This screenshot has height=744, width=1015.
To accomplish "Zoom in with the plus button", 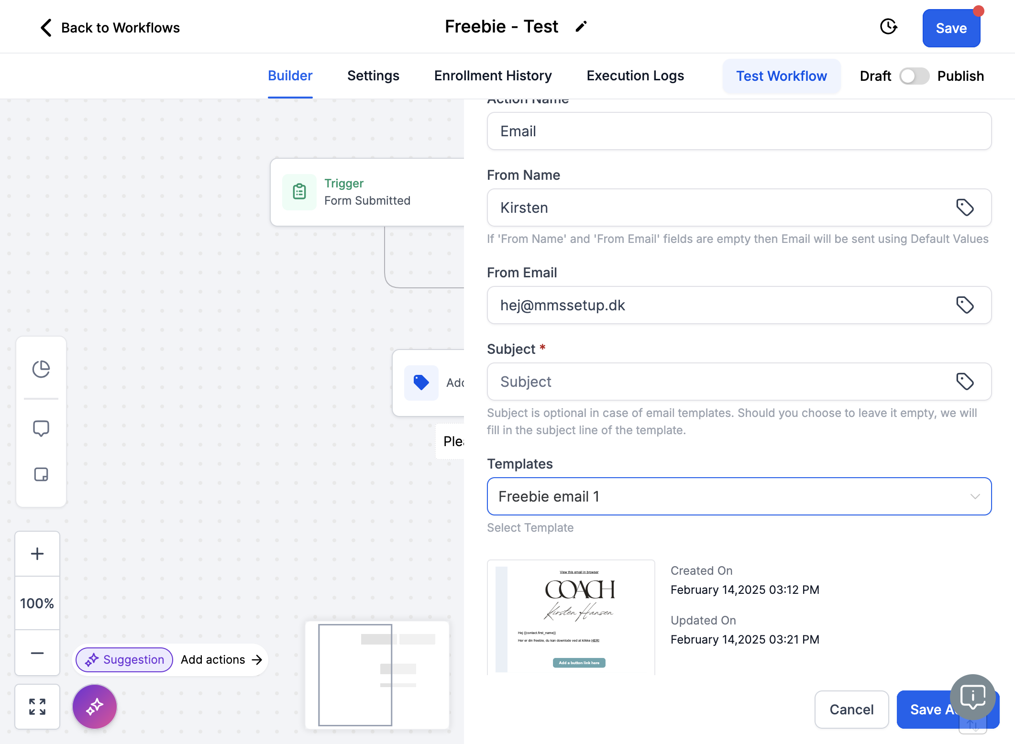I will (x=37, y=554).
